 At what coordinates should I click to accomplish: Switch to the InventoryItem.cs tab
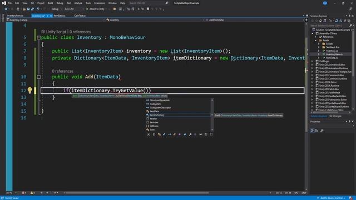coord(15,16)
